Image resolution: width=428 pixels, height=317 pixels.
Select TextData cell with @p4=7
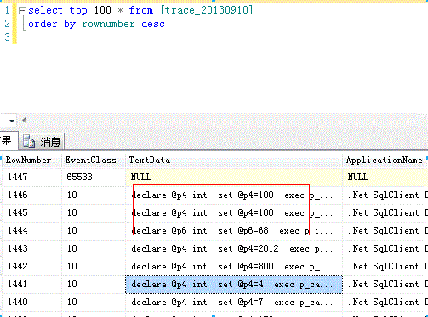point(234,303)
